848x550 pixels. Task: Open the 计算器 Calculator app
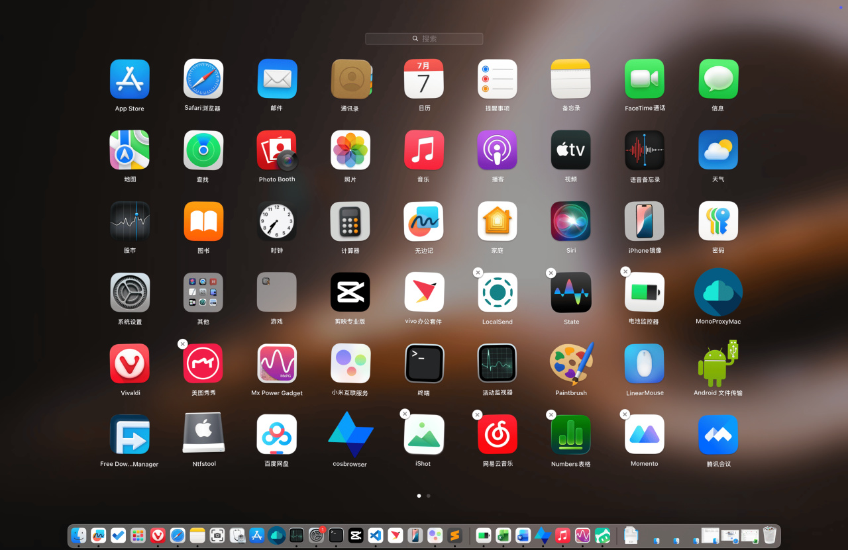(x=350, y=221)
